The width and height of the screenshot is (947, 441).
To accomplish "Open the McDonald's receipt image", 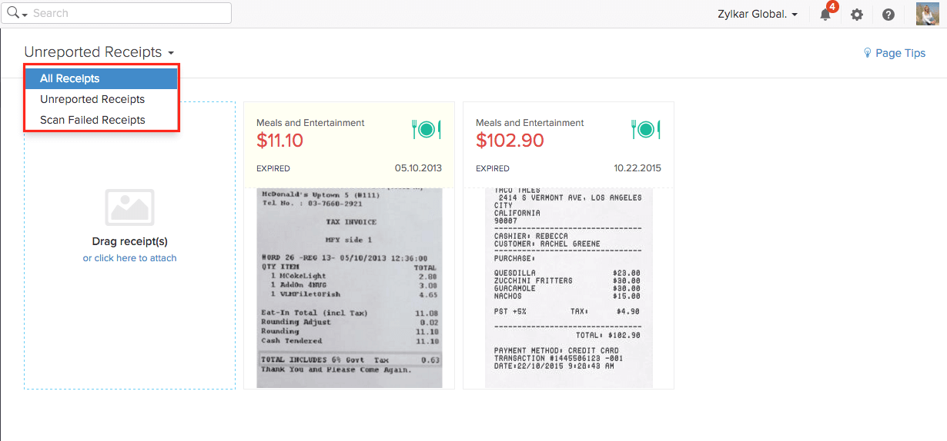I will point(349,288).
